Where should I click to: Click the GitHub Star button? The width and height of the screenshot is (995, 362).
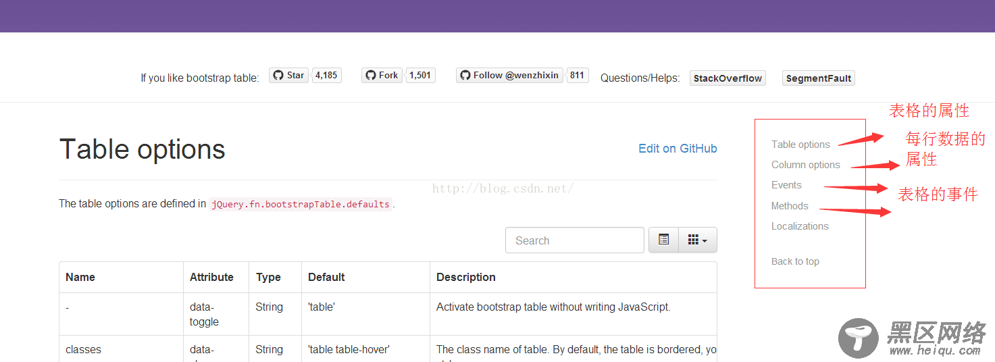pyautogui.click(x=288, y=76)
